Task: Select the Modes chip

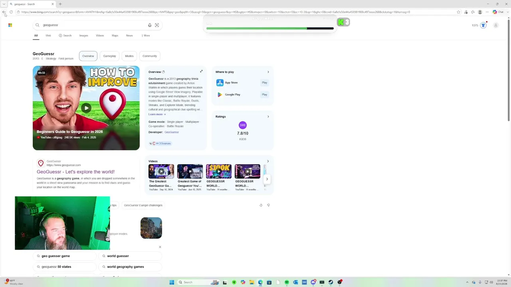Action: (x=129, y=56)
